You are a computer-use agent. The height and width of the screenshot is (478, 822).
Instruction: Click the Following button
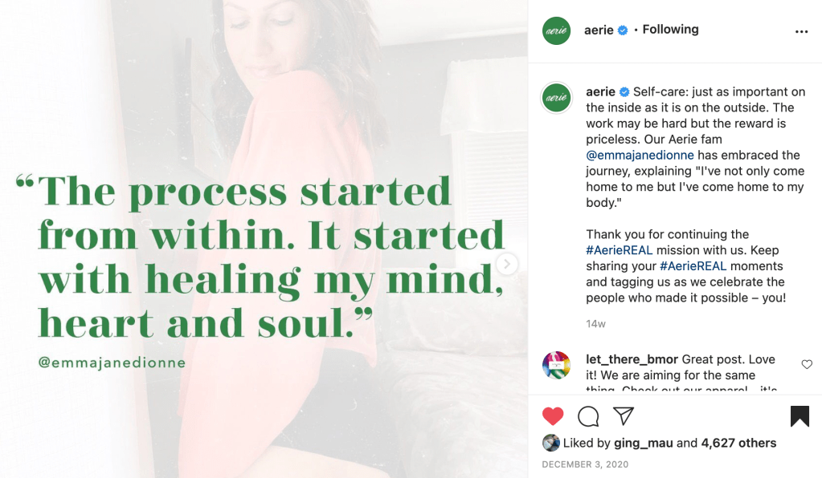670,30
